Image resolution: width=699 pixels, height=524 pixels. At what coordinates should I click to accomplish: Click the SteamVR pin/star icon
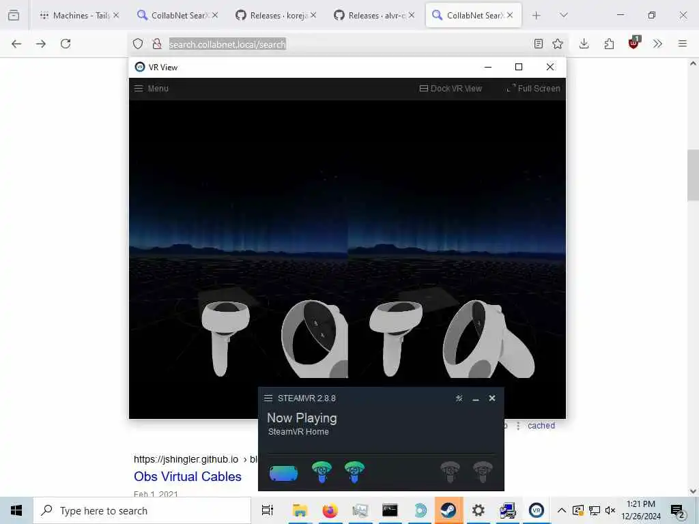(x=459, y=398)
